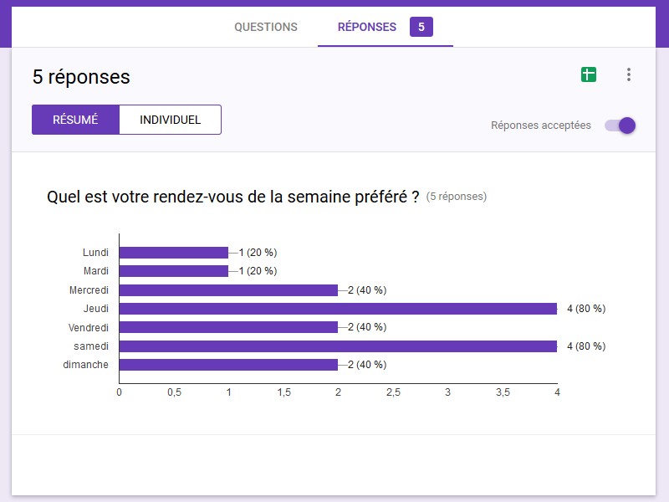Select the dimanche bar in the chart
Screen dimensions: 669x502
tap(228, 365)
